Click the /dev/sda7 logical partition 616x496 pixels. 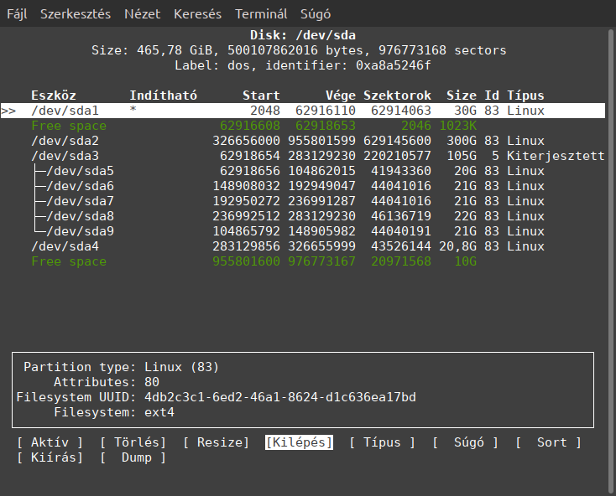pos(303,201)
